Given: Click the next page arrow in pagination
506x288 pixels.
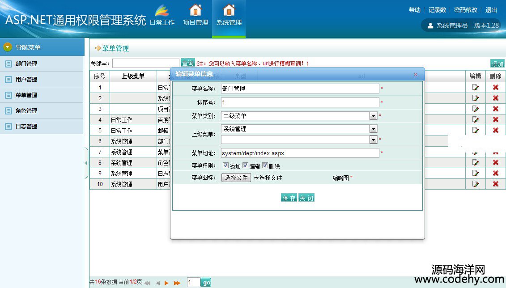Looking at the screenshot, I should pos(166,283).
